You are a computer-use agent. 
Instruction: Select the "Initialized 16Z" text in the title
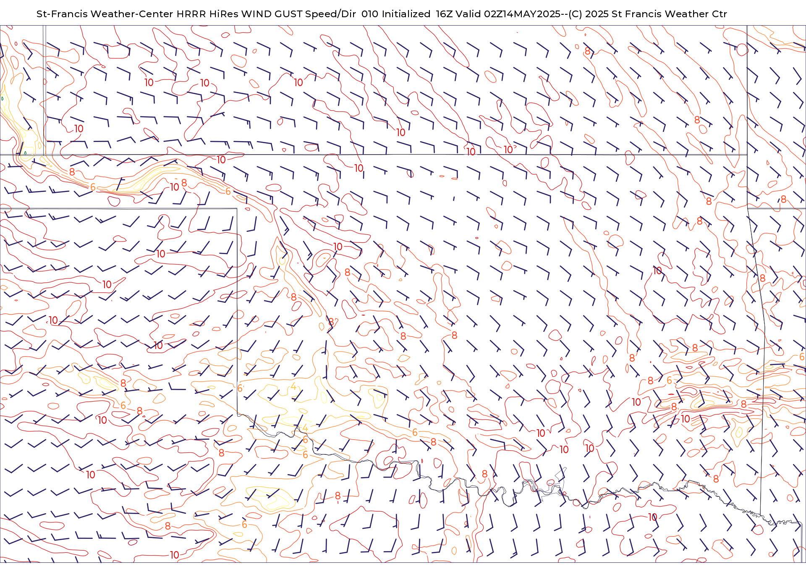(417, 14)
